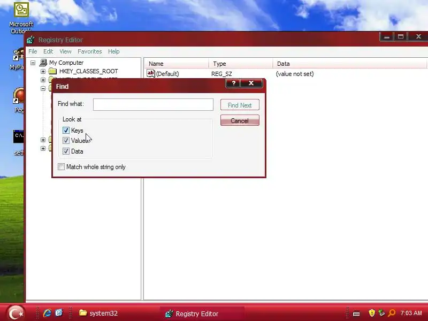Viewport: 428px width, 321px height.
Task: Select the ab icon of the (Default) value
Action: pos(151,73)
